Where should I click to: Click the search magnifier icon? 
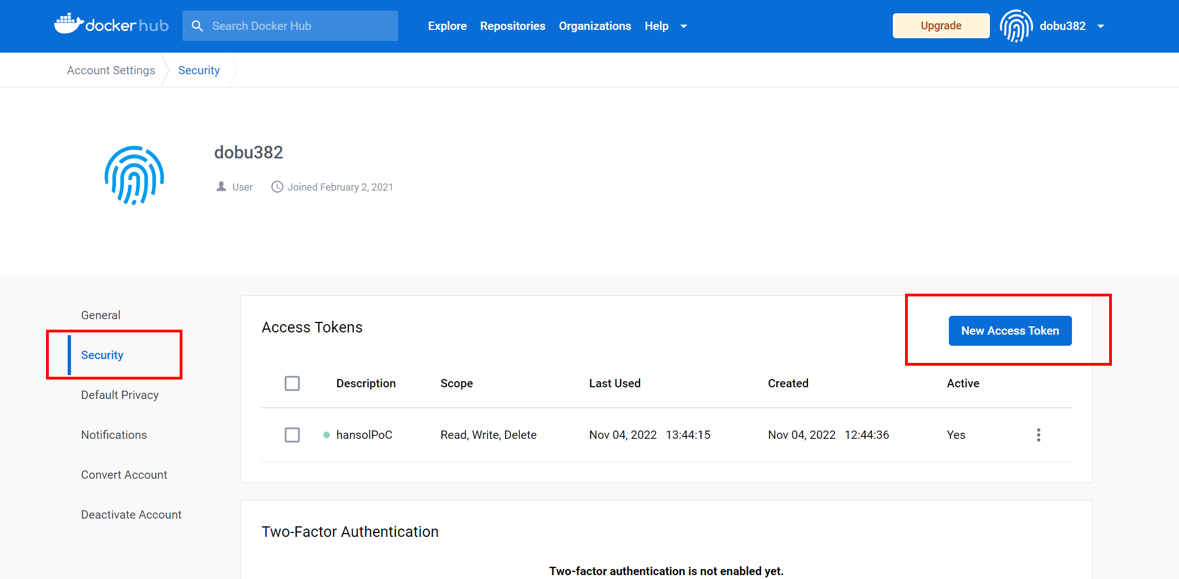(x=197, y=26)
